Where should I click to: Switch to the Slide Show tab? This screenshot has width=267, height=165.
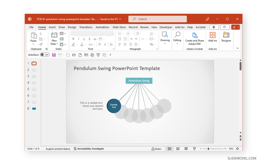pyautogui.click(x=119, y=27)
